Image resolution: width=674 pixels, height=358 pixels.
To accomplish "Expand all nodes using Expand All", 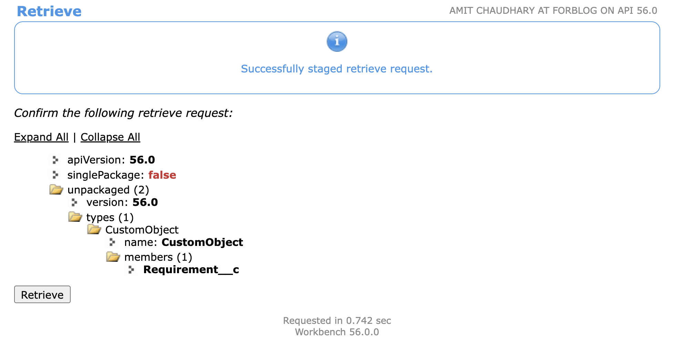I will coord(41,137).
